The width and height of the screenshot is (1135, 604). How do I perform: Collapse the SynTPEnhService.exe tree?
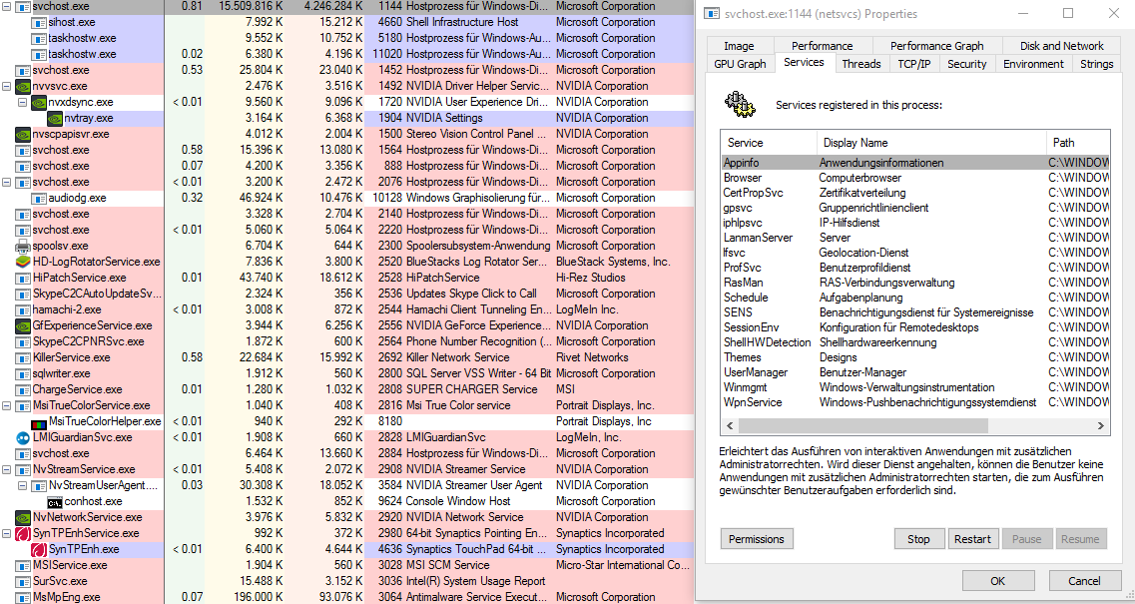[x=7, y=533]
